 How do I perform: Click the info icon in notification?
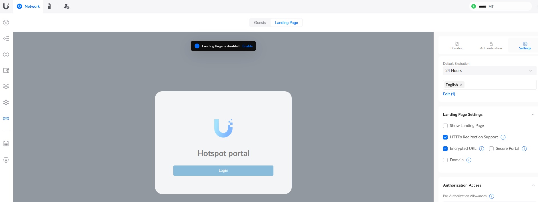pos(197,46)
